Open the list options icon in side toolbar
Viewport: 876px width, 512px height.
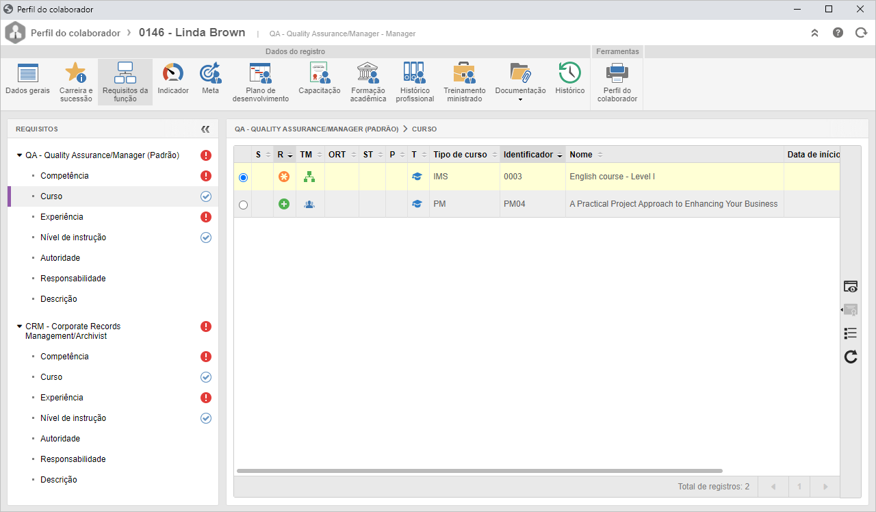(x=851, y=333)
